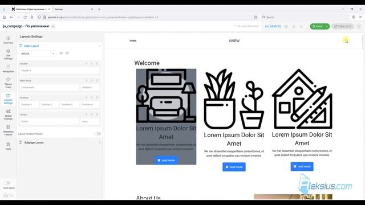Select the footnav-2 position block

pos(50,104)
